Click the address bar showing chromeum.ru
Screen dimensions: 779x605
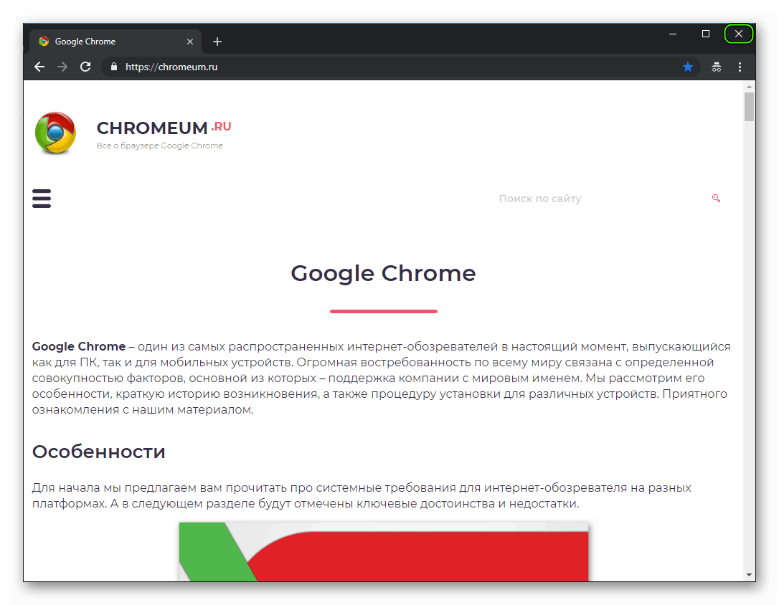tap(395, 67)
